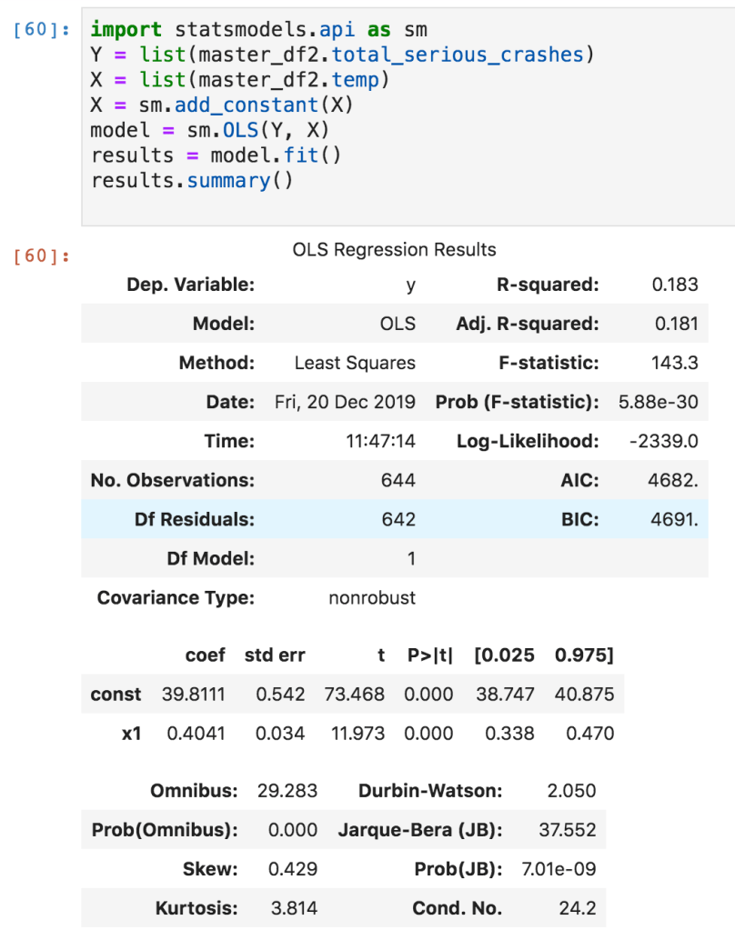
Task: Click the Omnibus value 29.283
Action: pos(287,791)
